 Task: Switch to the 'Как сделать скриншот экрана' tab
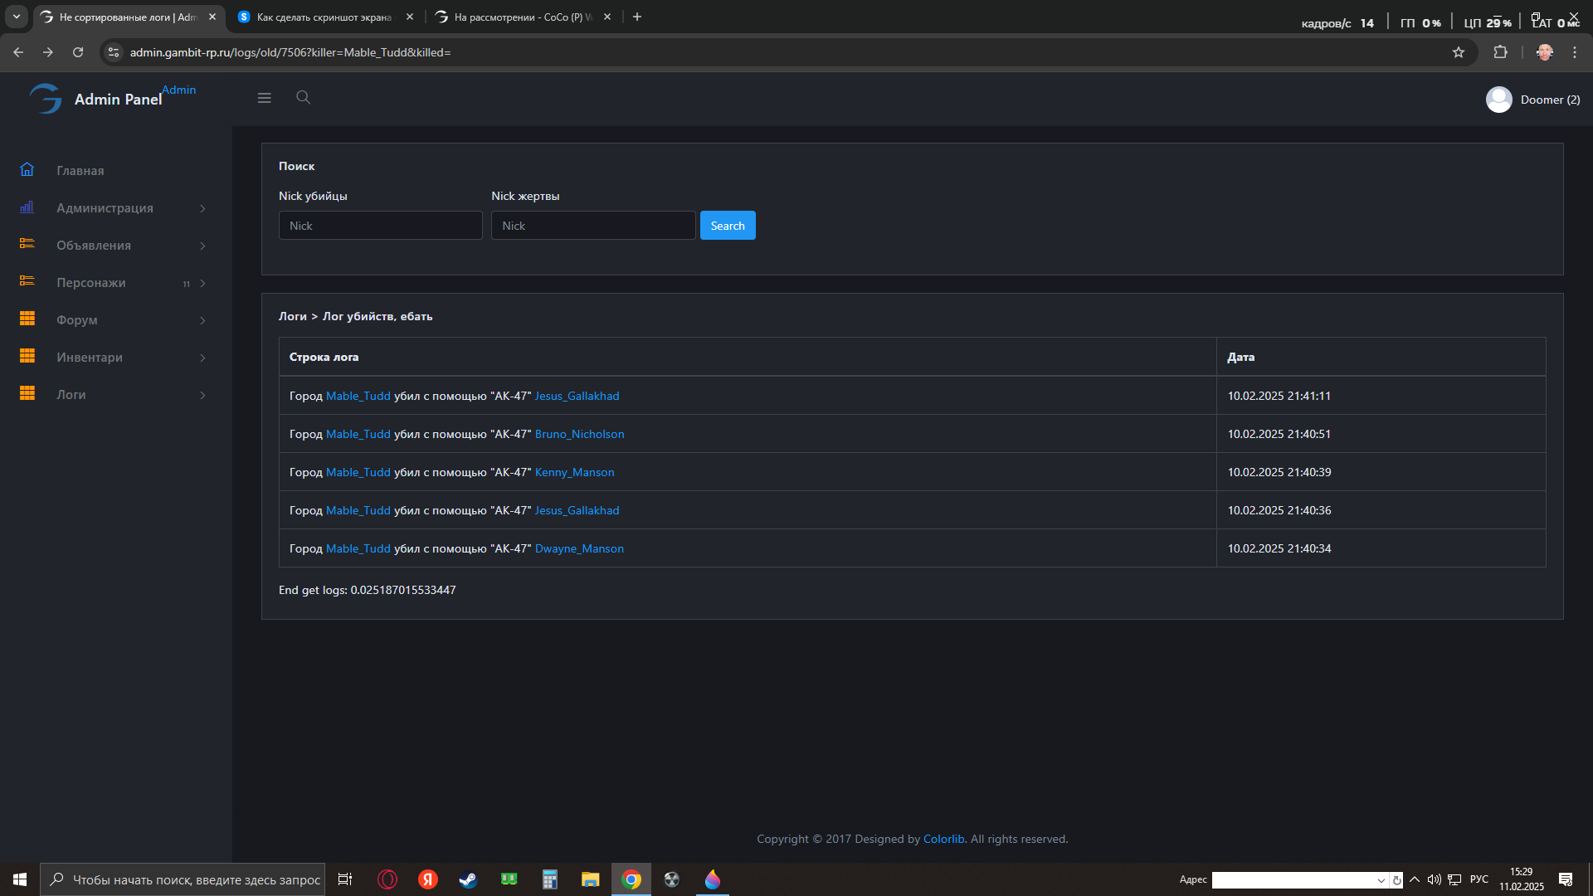324,17
